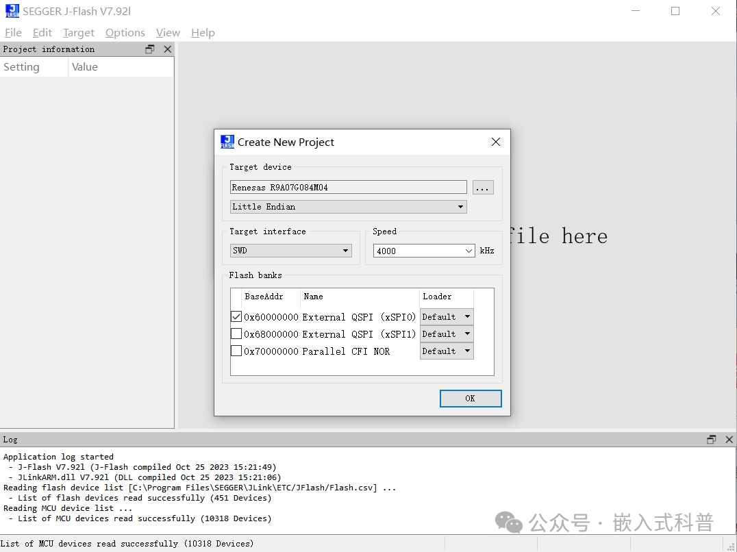Open the Target menu
Screen dimensions: 737x552
tap(79, 32)
